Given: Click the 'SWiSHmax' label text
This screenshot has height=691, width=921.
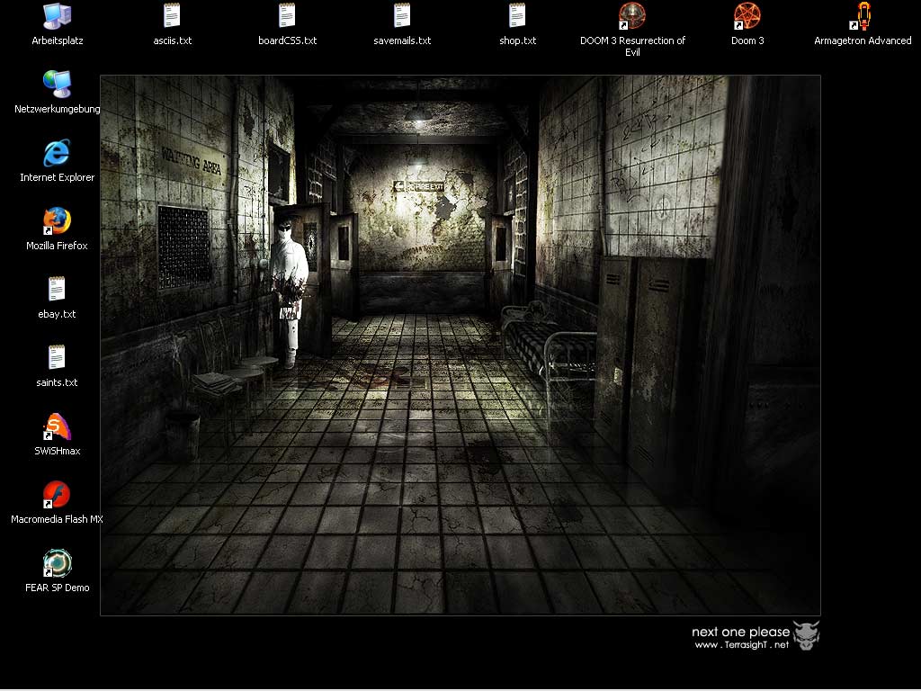Looking at the screenshot, I should 57,452.
